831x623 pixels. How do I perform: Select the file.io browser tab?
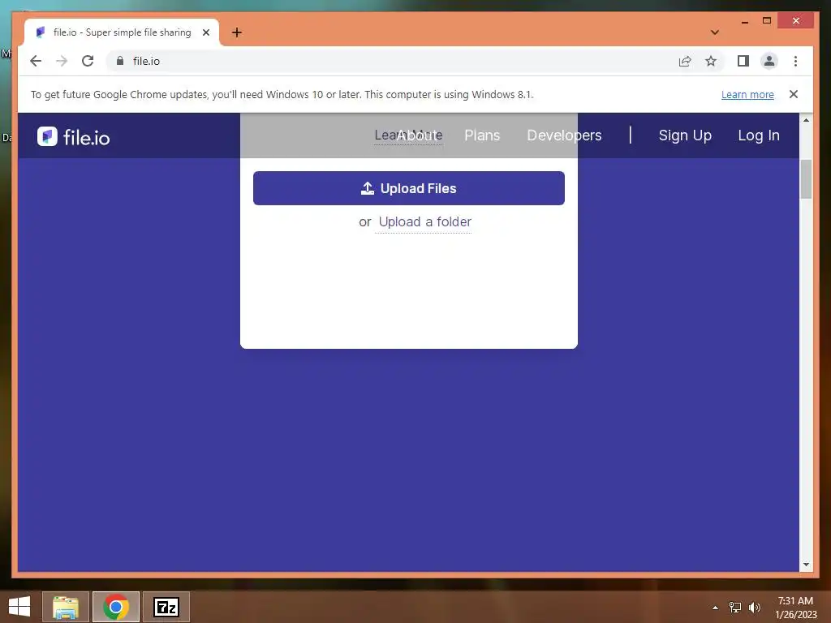pos(122,32)
